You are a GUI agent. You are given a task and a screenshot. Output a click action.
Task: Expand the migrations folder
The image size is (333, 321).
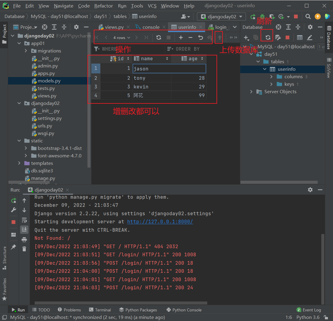tap(26, 51)
